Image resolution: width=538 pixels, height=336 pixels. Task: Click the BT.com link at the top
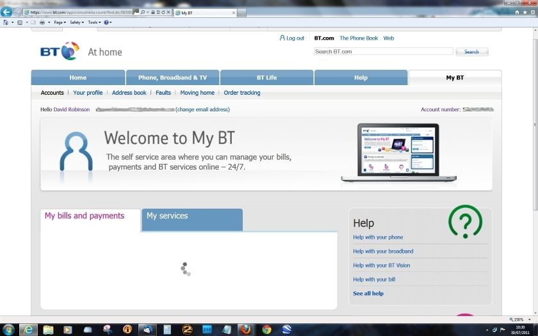(324, 38)
